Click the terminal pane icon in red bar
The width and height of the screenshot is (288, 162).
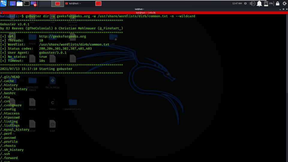pyautogui.click(x=1, y=13)
